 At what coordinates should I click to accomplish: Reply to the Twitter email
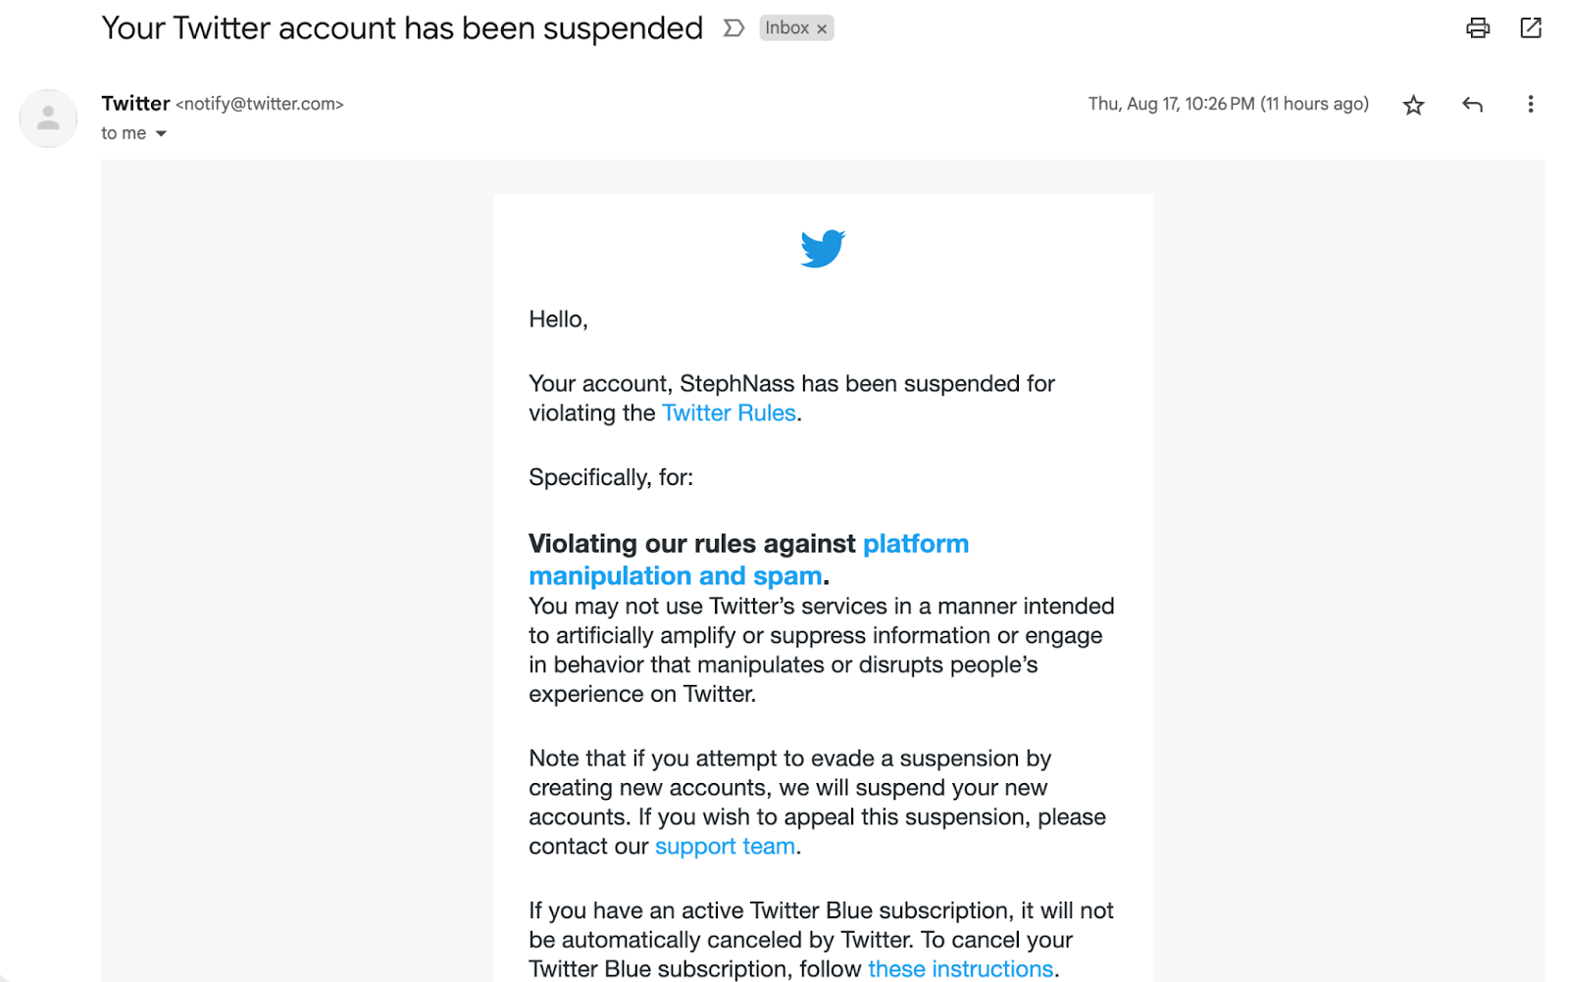(1471, 104)
